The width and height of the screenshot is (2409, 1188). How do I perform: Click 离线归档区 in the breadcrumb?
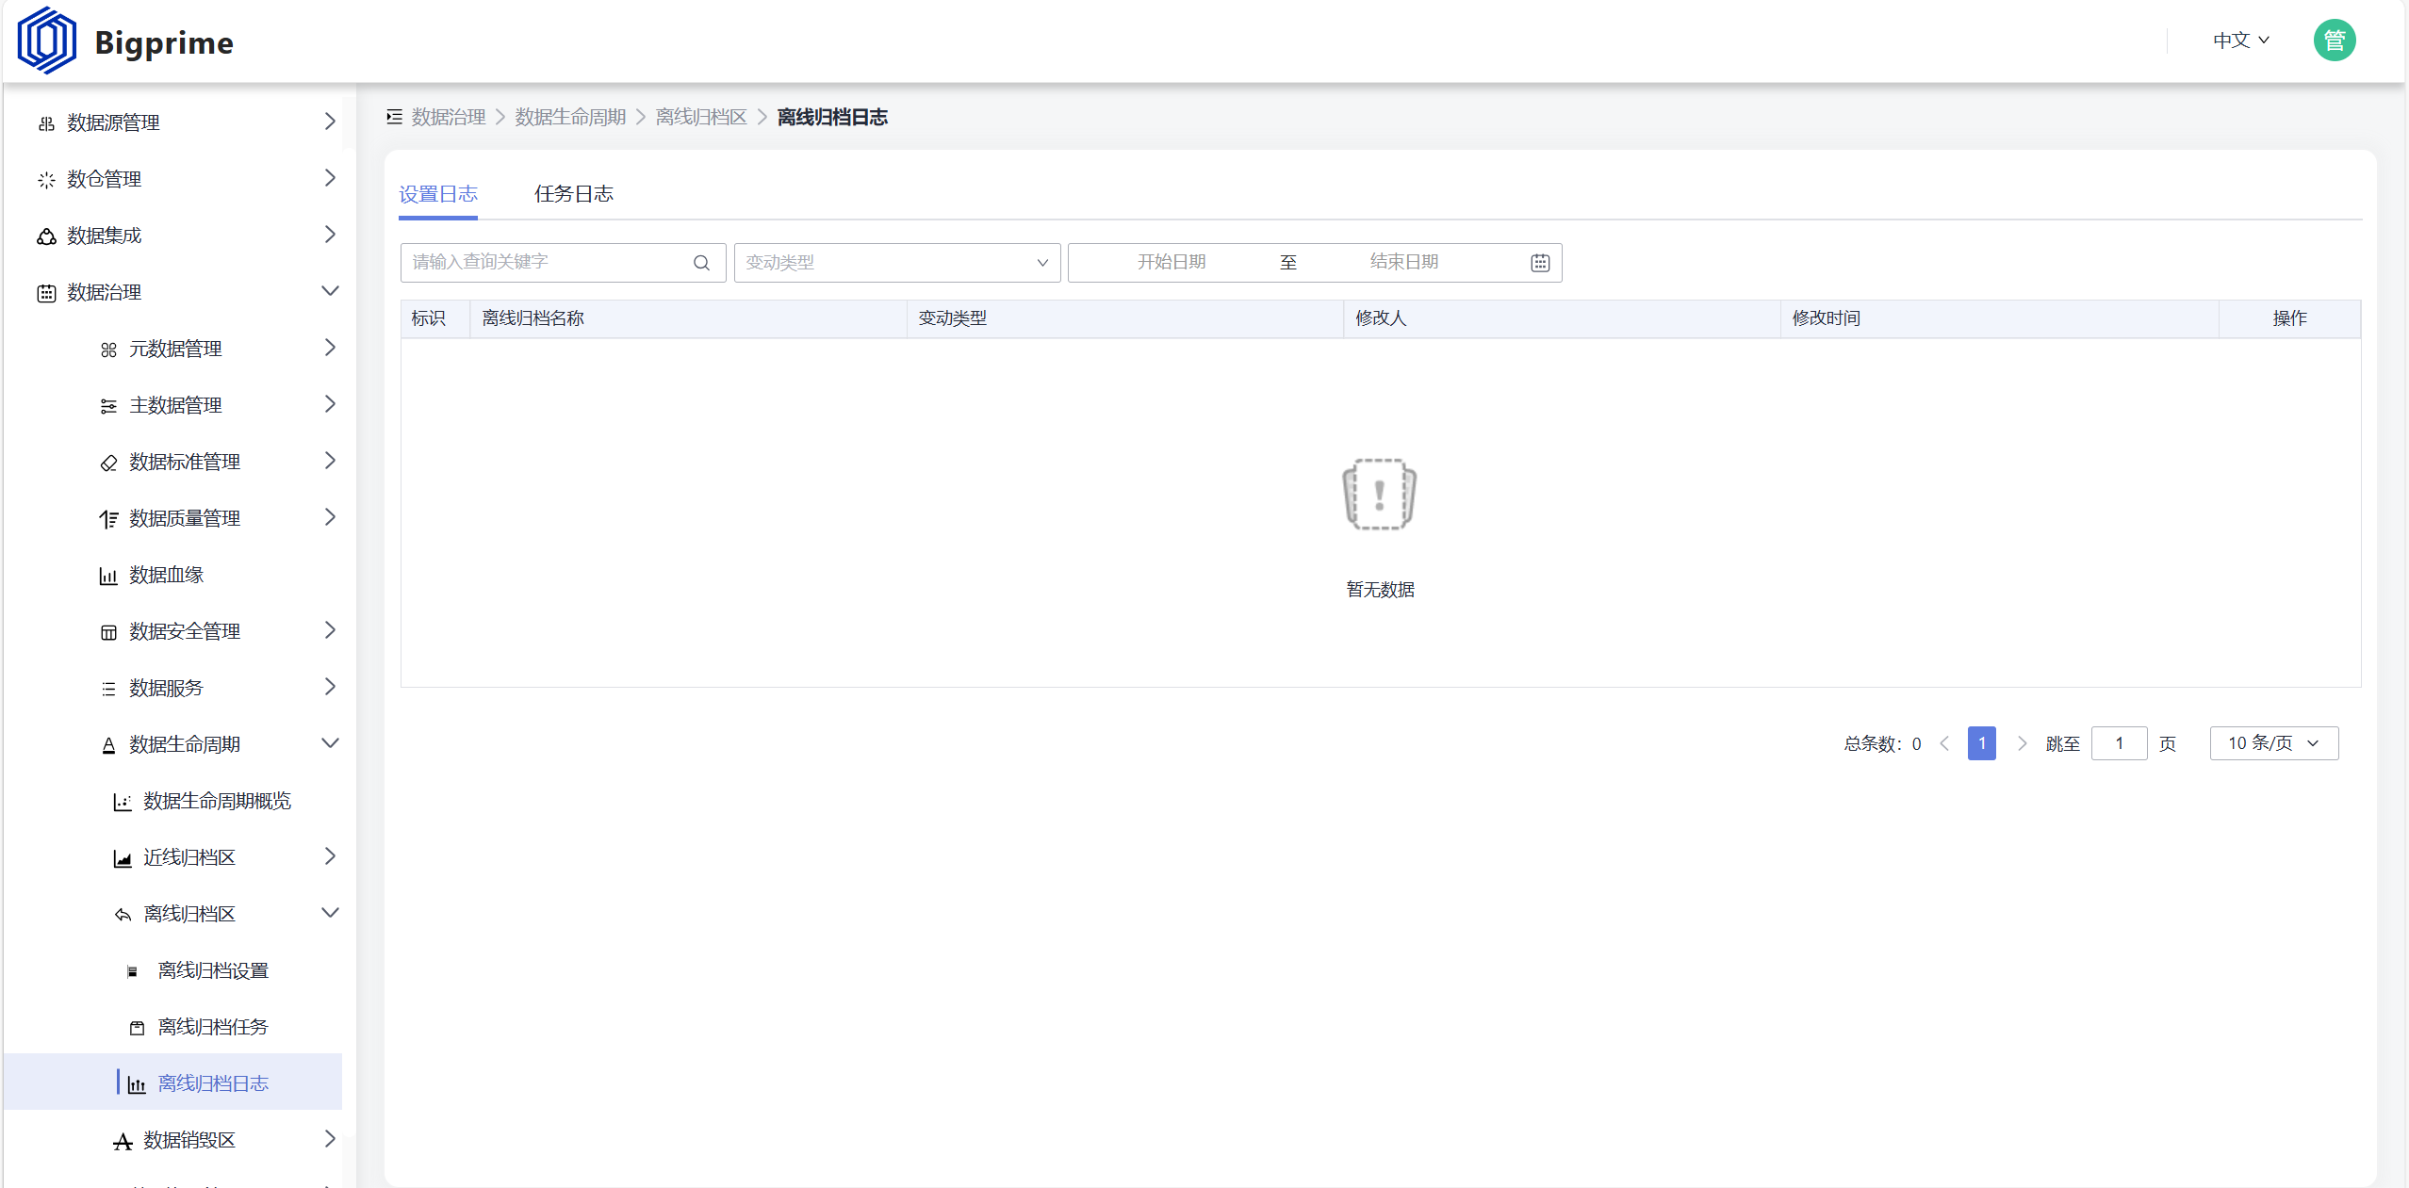701,117
